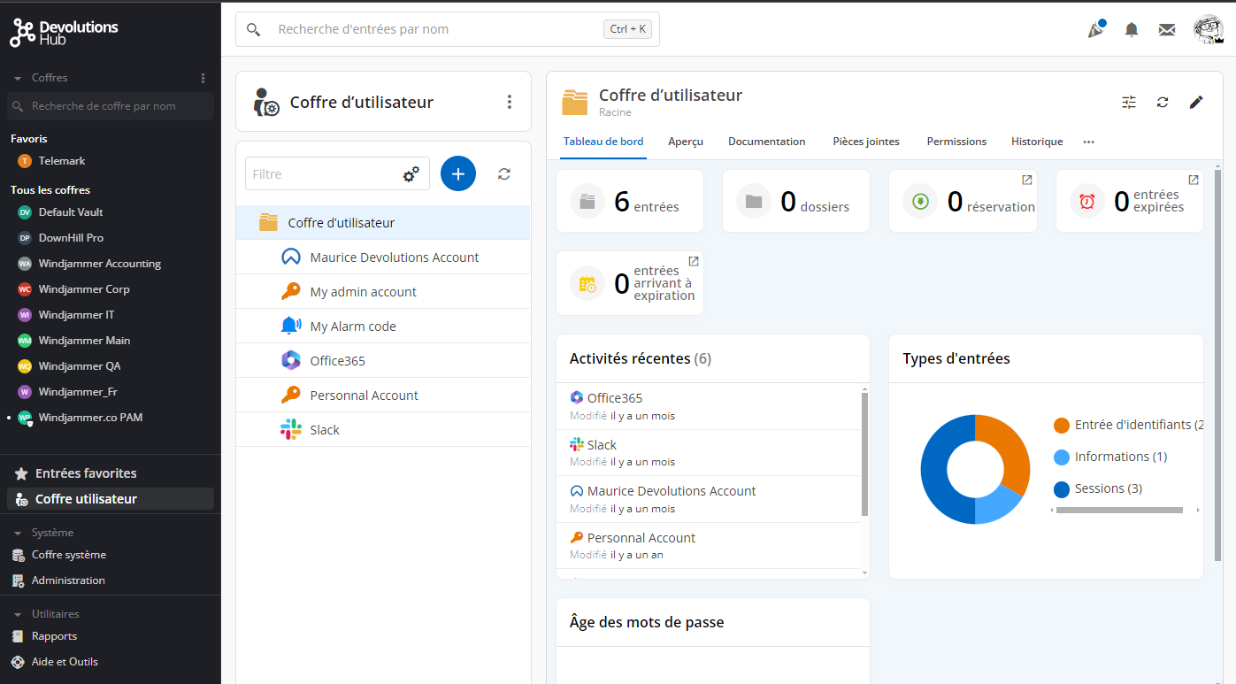
Task: Open the Documentation tab
Action: tap(767, 142)
